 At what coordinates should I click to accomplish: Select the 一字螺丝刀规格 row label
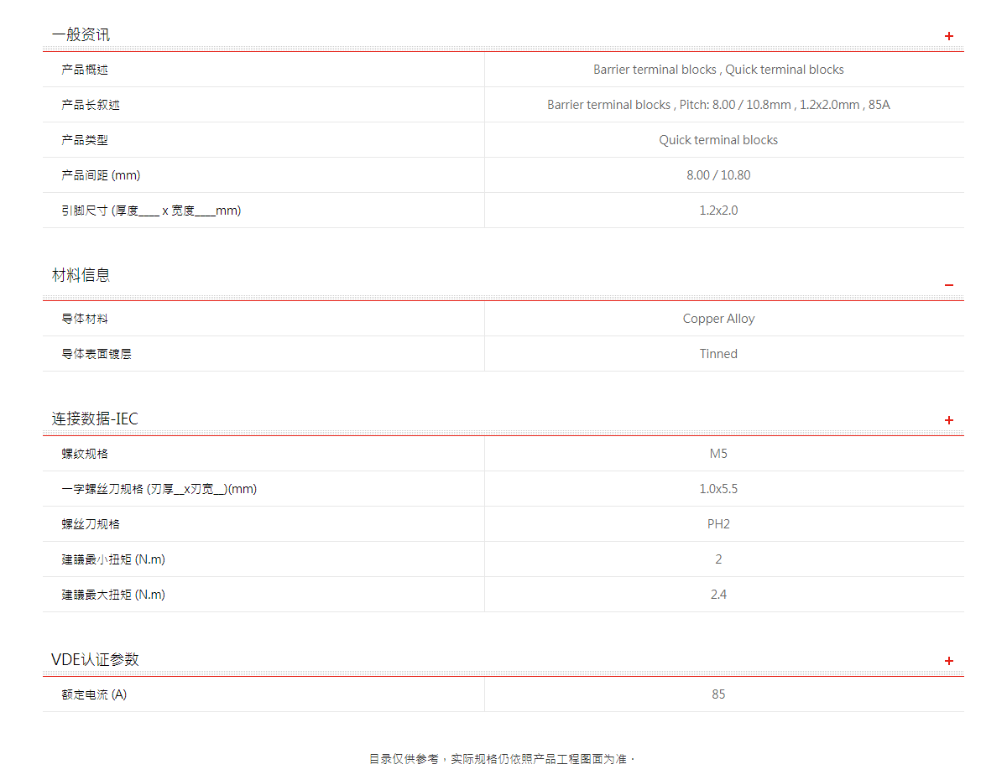coord(159,489)
